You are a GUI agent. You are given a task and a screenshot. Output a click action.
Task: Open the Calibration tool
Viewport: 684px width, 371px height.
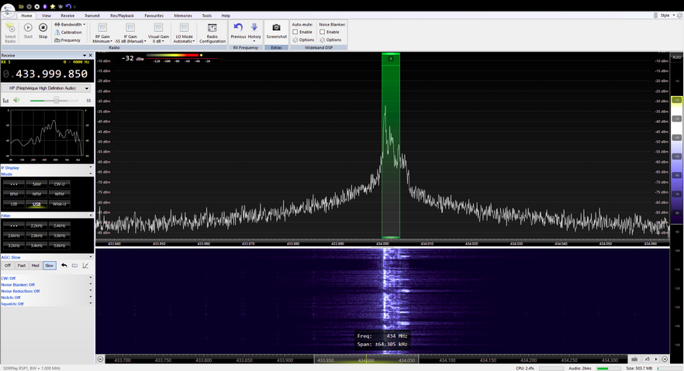tap(71, 33)
